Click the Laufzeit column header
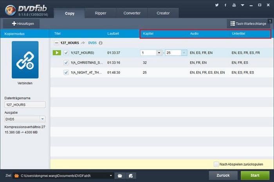The width and height of the screenshot is (274, 182). coord(113,34)
